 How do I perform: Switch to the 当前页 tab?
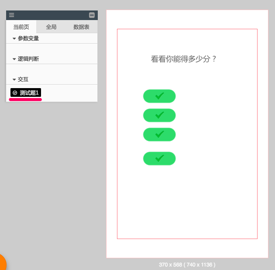(x=21, y=27)
